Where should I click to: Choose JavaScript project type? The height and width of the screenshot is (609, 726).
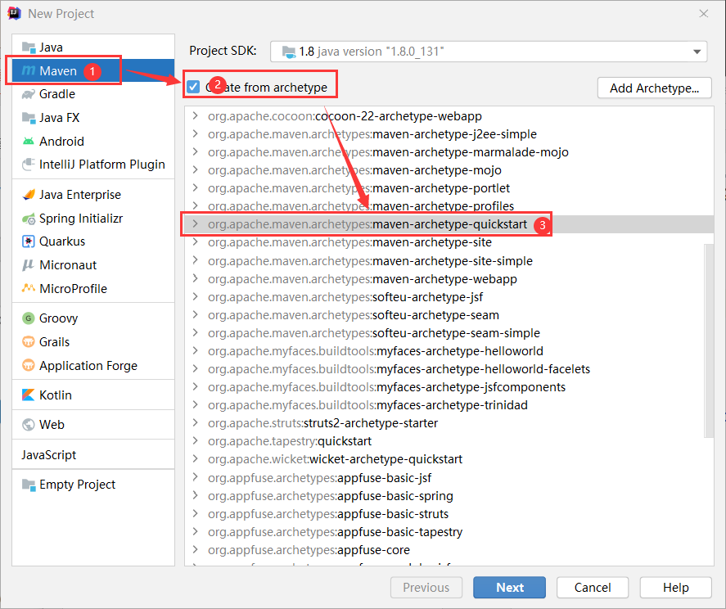pos(93,455)
